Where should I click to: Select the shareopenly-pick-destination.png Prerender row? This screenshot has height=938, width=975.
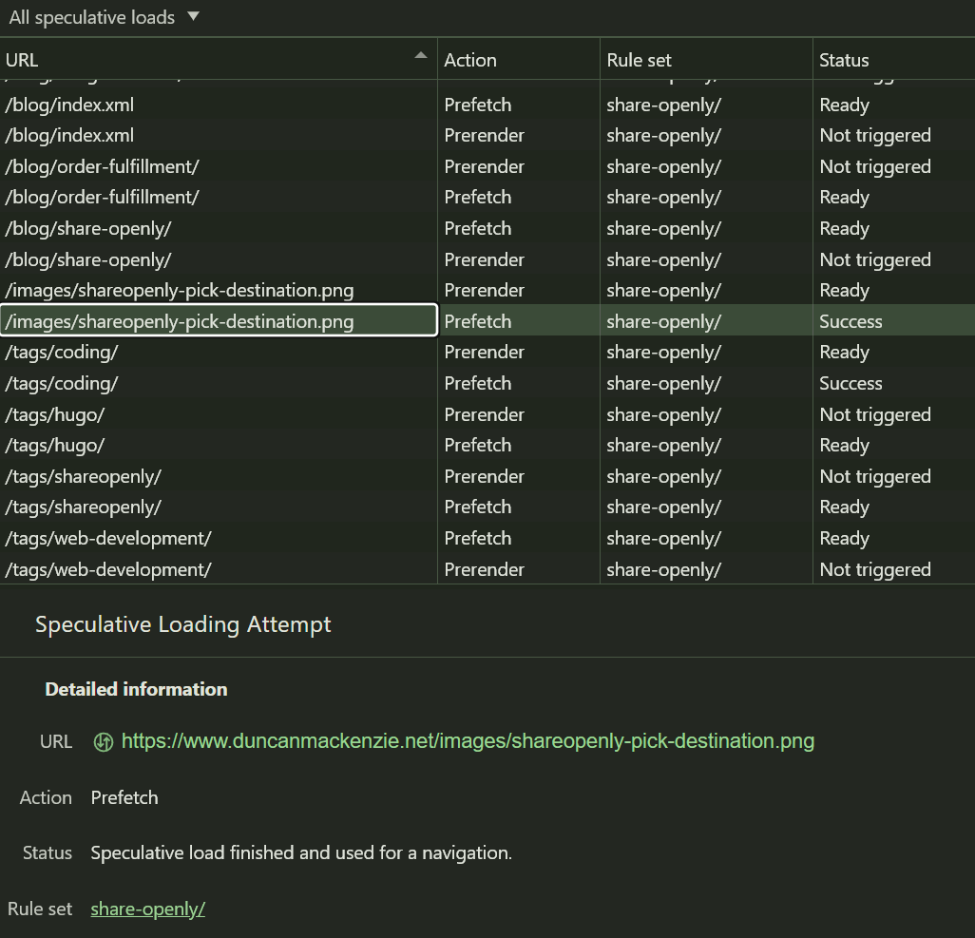(x=219, y=291)
